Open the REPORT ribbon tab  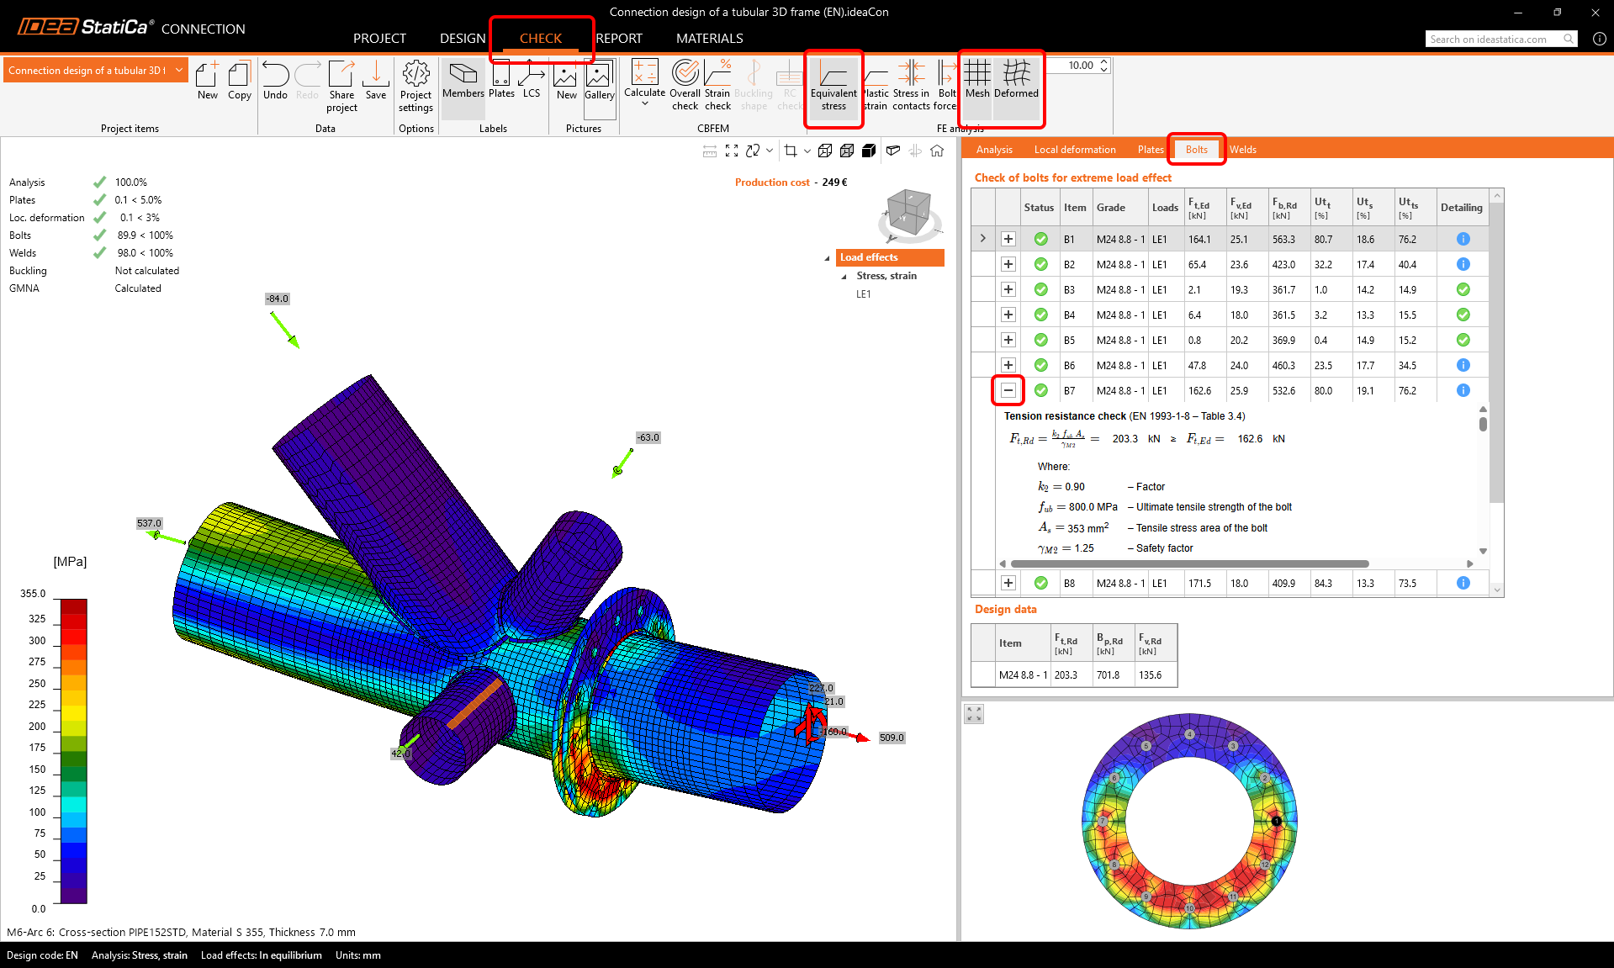click(619, 39)
